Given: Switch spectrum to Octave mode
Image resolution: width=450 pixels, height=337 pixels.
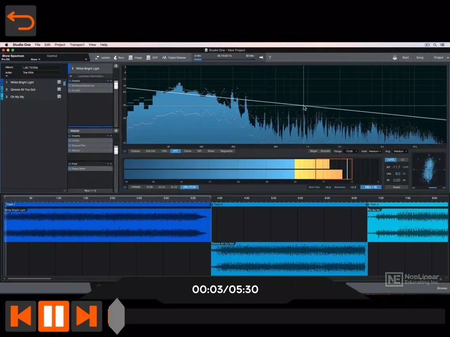Looking at the screenshot, I should (135, 151).
